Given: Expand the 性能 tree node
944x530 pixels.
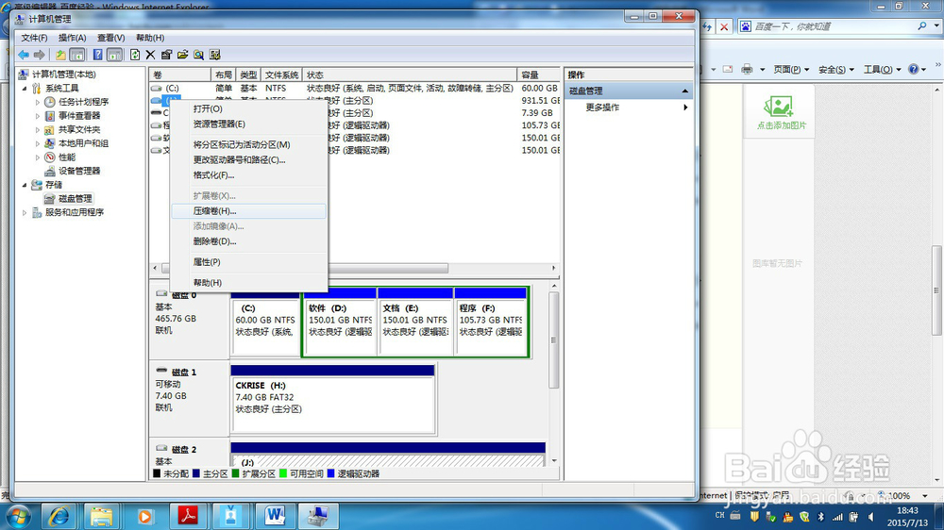Looking at the screenshot, I should (37, 157).
